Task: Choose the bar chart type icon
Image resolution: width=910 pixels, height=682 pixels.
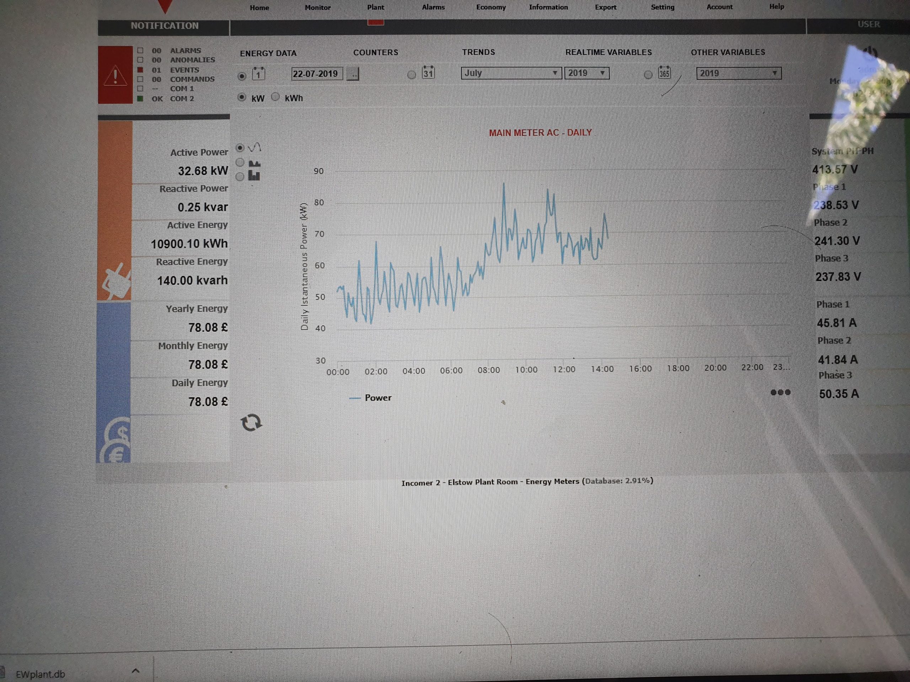Action: [254, 176]
